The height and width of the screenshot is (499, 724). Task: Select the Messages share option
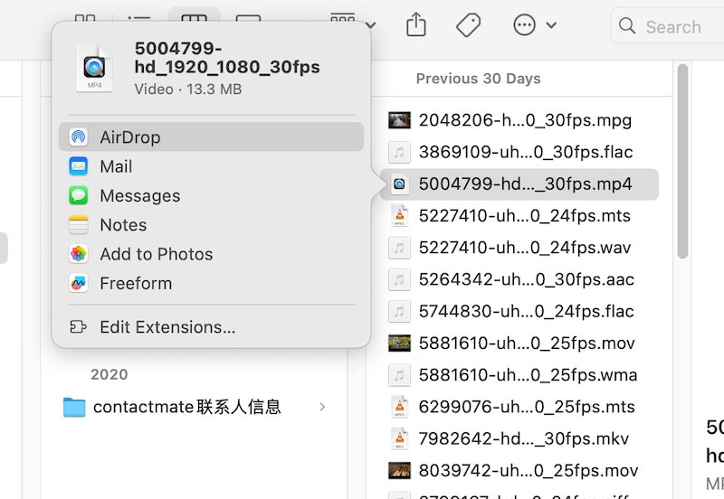[139, 196]
